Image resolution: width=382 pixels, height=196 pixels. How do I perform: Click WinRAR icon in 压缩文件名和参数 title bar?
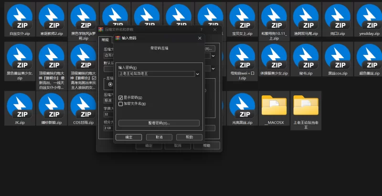click(101, 30)
